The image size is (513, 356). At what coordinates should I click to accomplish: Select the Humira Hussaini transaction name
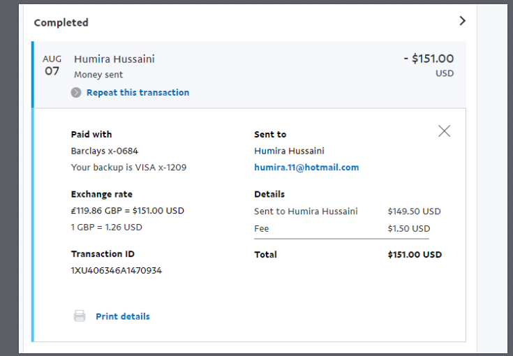pos(114,59)
